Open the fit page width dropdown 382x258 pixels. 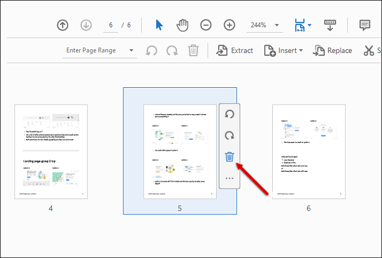309,25
